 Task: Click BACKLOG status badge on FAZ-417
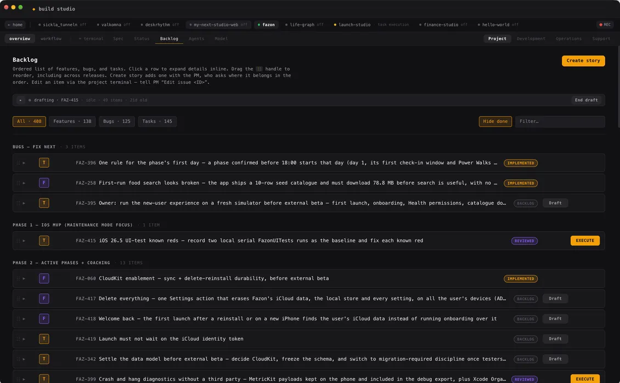point(526,299)
